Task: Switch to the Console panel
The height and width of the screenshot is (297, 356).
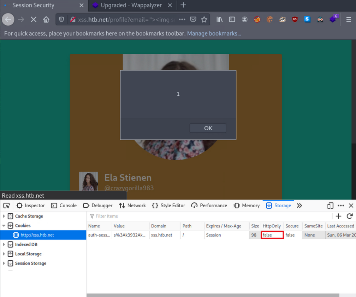Action: (x=64, y=205)
